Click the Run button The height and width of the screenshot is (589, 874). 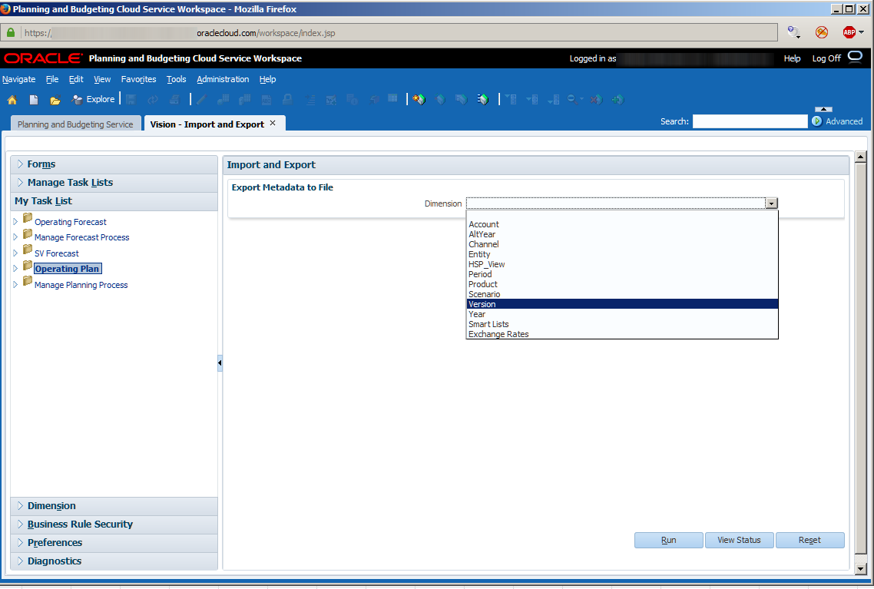click(668, 540)
